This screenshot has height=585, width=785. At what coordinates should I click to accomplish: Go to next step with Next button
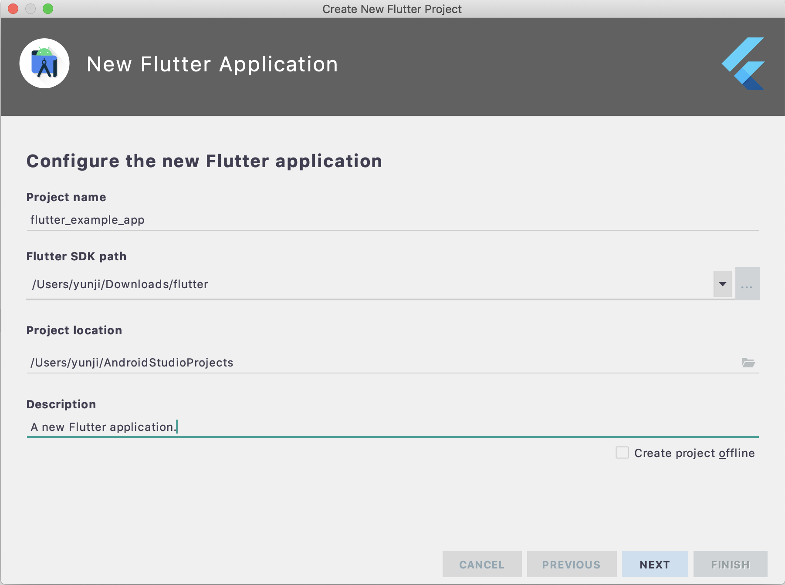point(655,565)
